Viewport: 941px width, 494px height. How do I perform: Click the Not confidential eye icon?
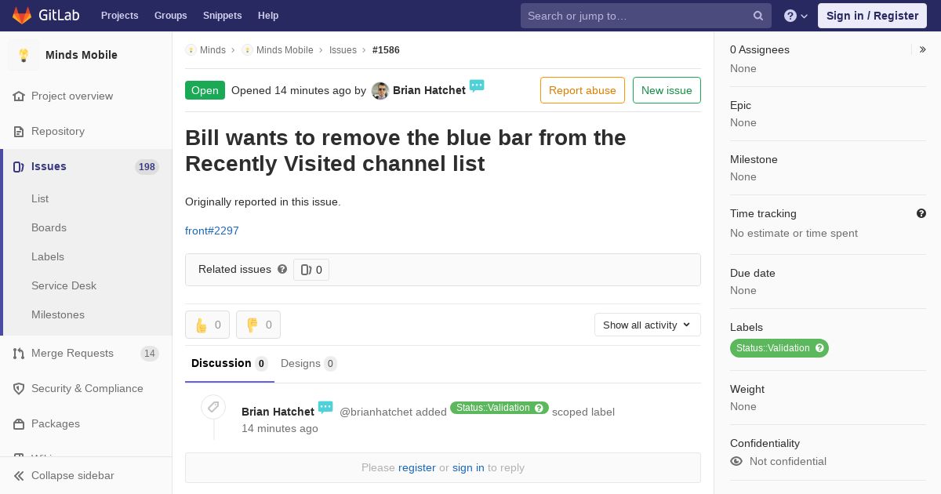click(736, 461)
